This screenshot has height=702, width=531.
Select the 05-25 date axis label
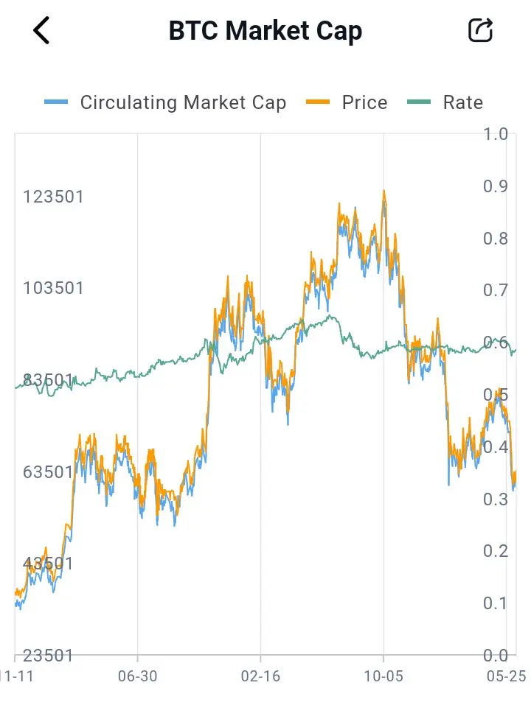pos(507,676)
